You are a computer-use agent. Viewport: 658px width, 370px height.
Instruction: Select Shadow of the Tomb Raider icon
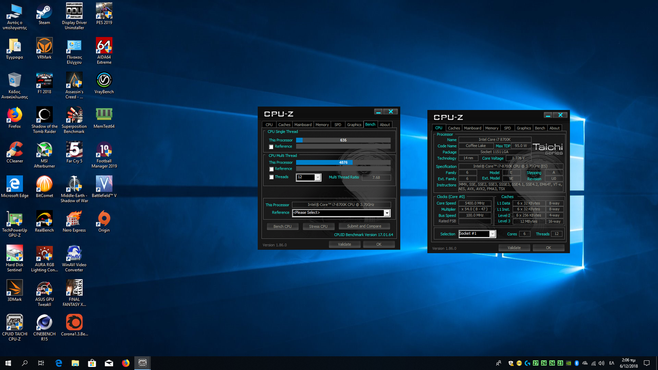point(44,120)
